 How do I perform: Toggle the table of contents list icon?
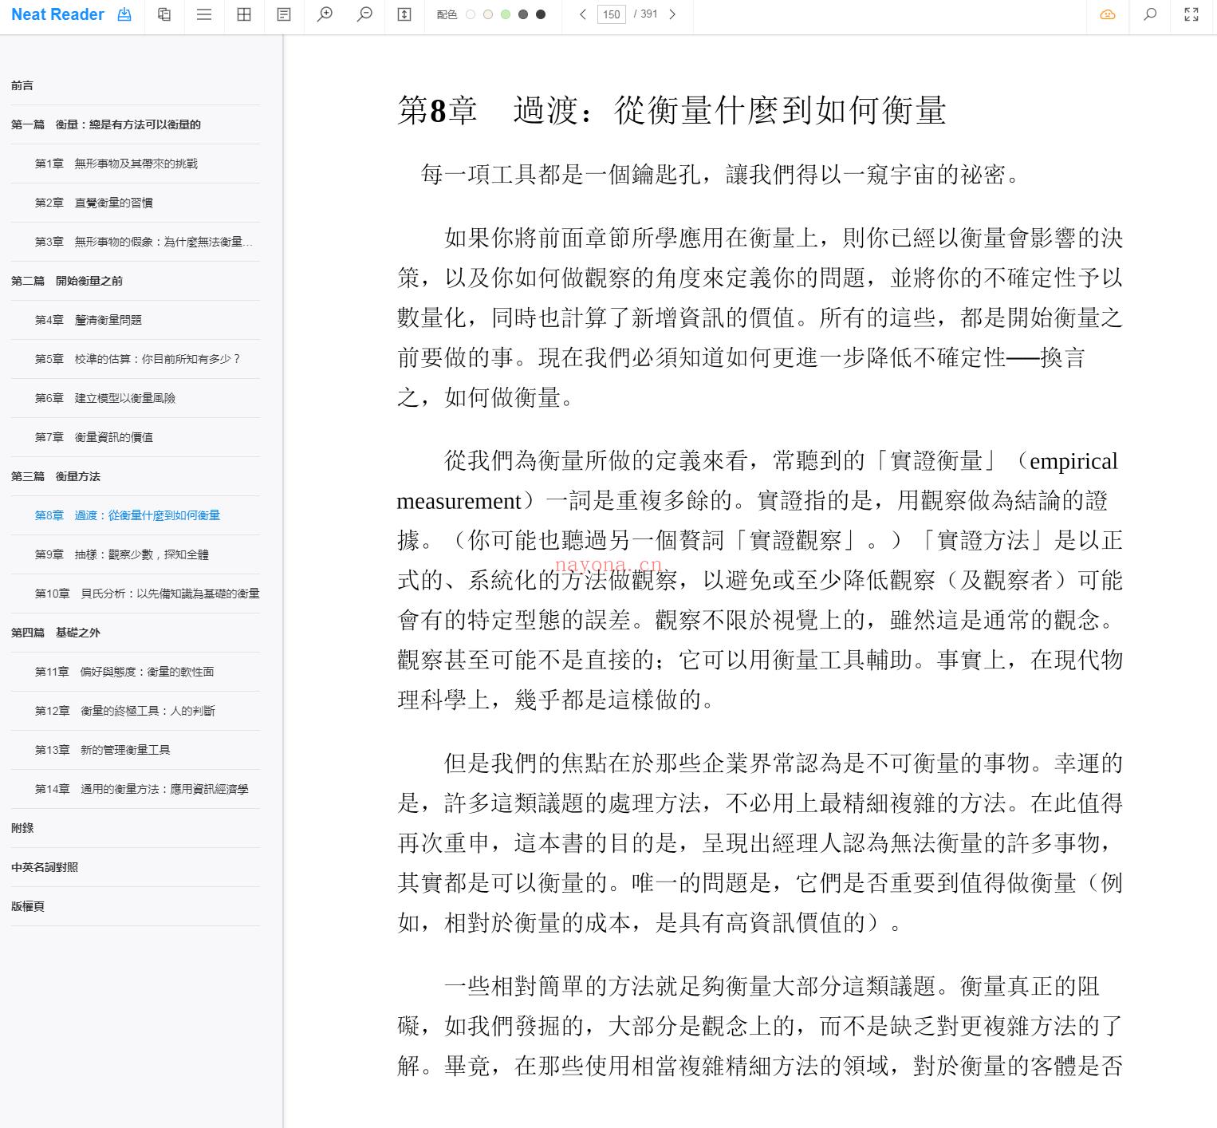tap(204, 14)
